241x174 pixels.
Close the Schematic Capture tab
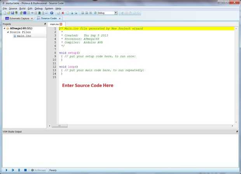point(32,18)
